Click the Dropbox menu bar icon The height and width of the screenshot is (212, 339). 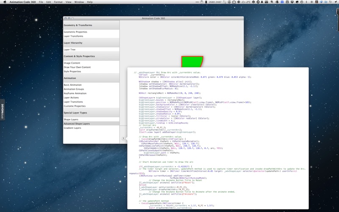coord(292,2)
